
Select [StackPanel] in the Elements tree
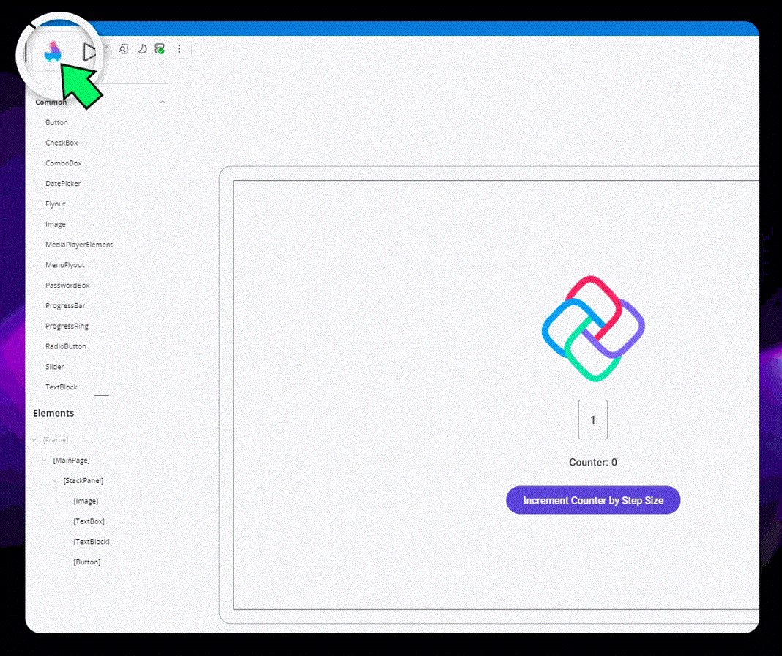[83, 481]
